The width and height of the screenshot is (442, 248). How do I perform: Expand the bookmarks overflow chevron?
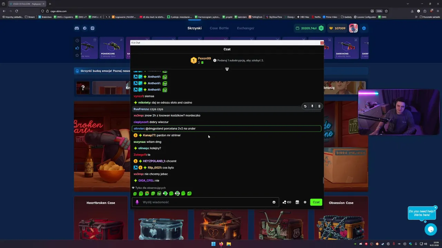tap(416, 17)
